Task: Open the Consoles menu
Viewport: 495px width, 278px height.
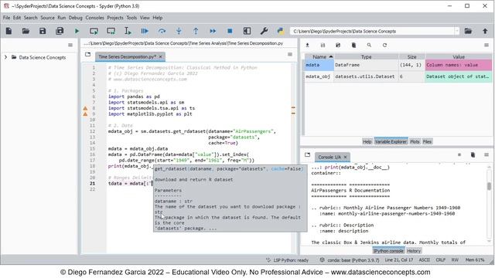Action: (94, 18)
